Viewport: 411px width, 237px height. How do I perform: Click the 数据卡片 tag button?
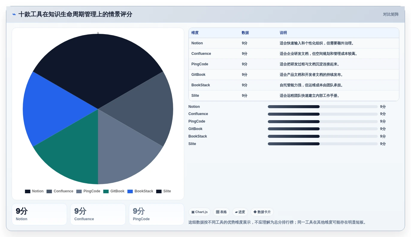pyautogui.click(x=262, y=212)
